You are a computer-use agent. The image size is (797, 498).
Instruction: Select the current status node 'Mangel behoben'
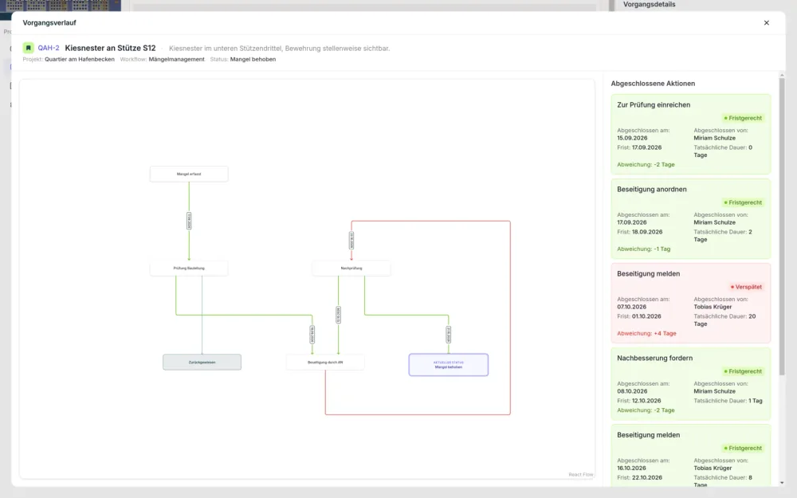[448, 365]
